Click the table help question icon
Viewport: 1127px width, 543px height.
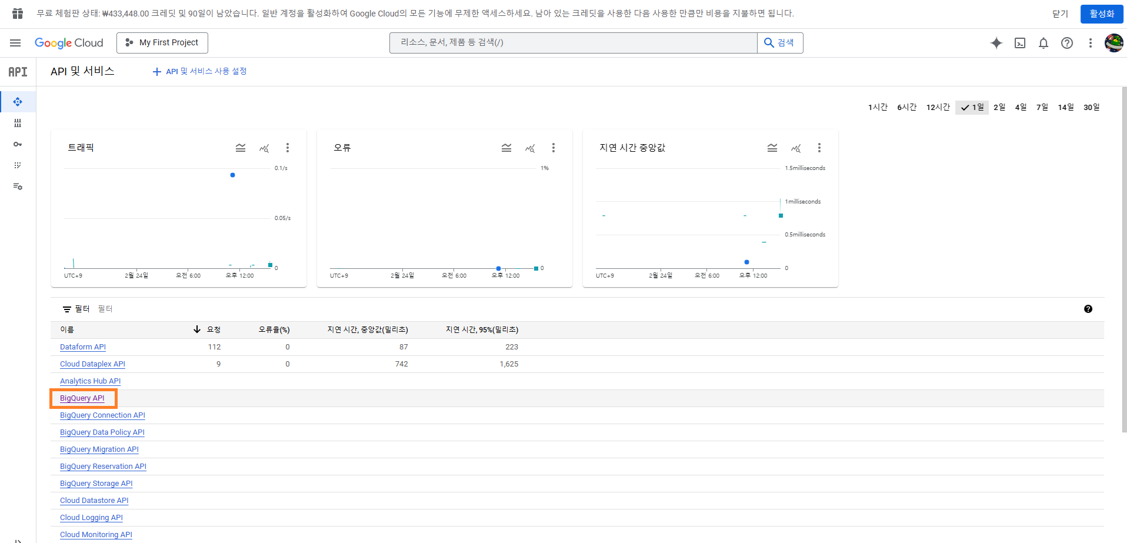[1088, 309]
